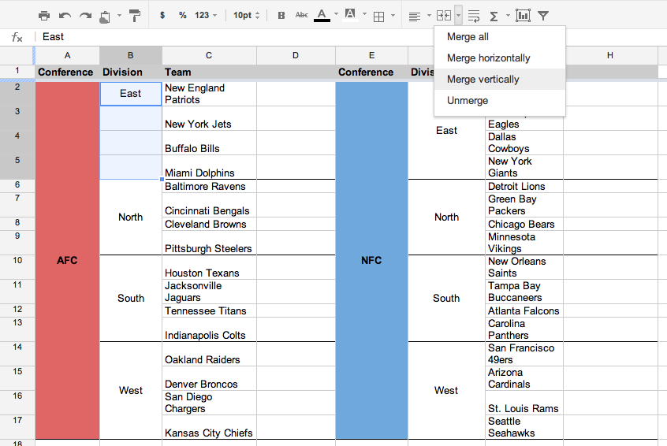Click the functions sigma icon

click(494, 17)
